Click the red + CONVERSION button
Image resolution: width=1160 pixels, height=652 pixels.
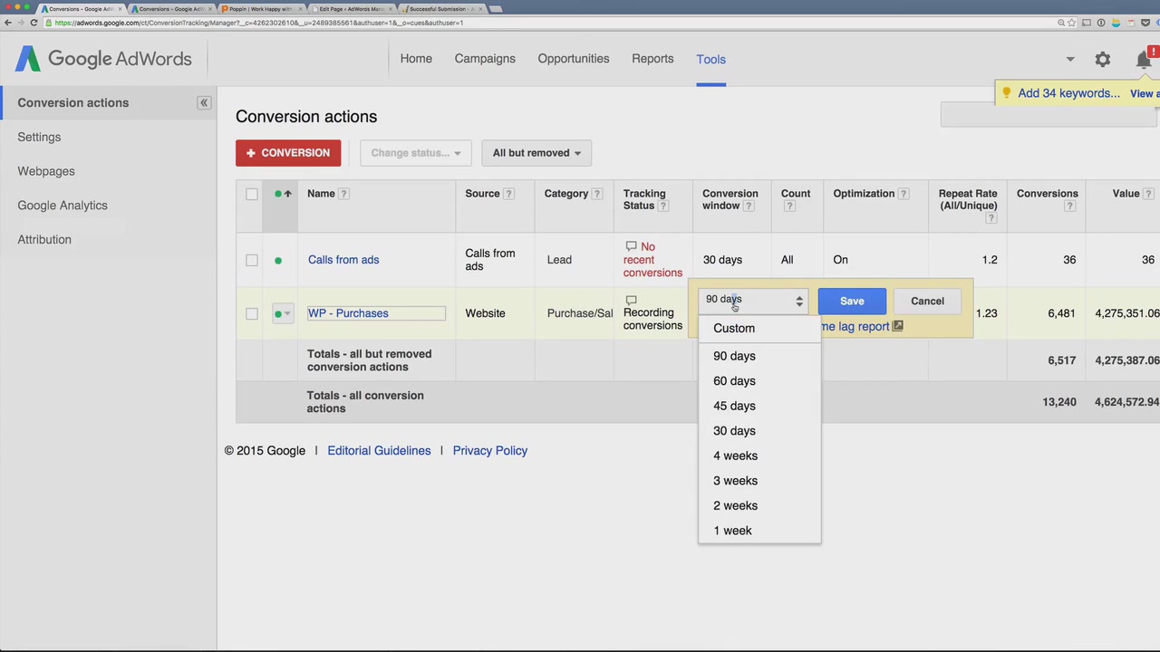coord(288,153)
